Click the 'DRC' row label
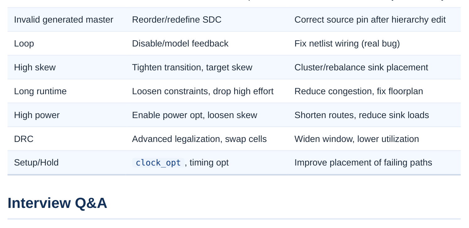This screenshot has width=469, height=228. (24, 139)
